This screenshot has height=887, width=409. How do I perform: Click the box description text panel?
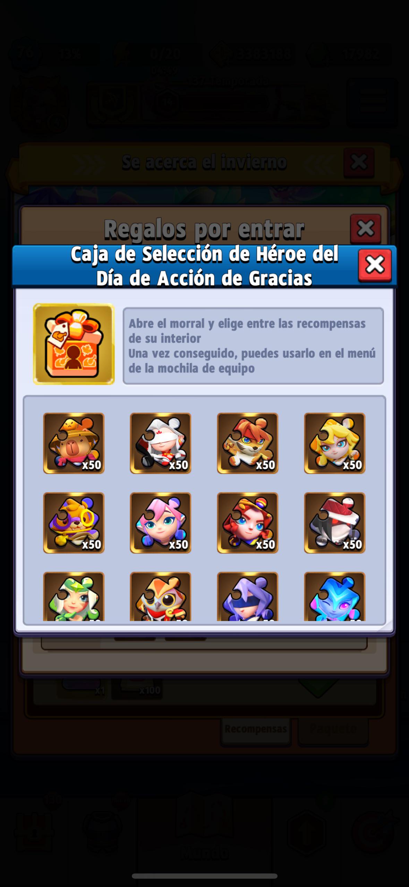click(253, 346)
